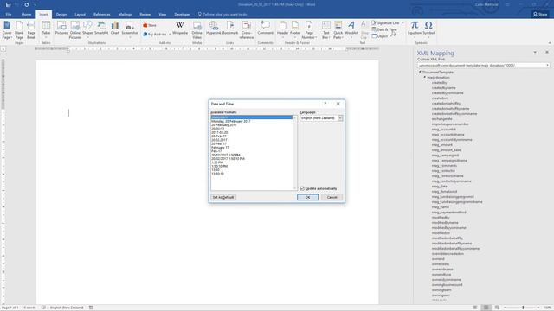Insert Online Pictures
Screen dimensions: 554x311
pos(75,30)
